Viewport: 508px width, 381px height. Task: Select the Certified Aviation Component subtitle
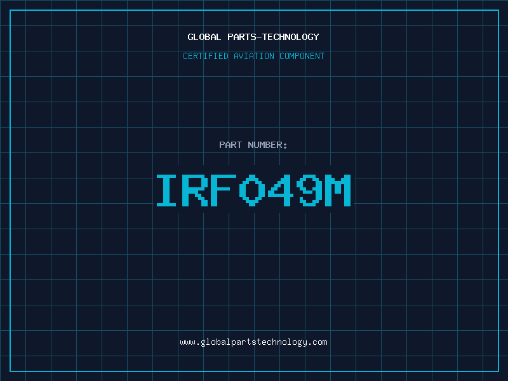[253, 56]
